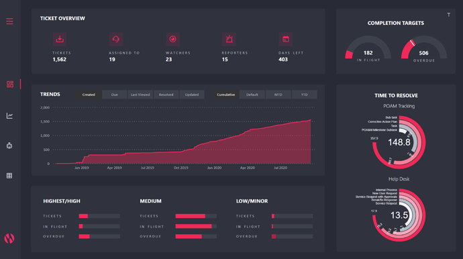
Task: Open the bug tracker sidebar icon
Action: click(9, 146)
